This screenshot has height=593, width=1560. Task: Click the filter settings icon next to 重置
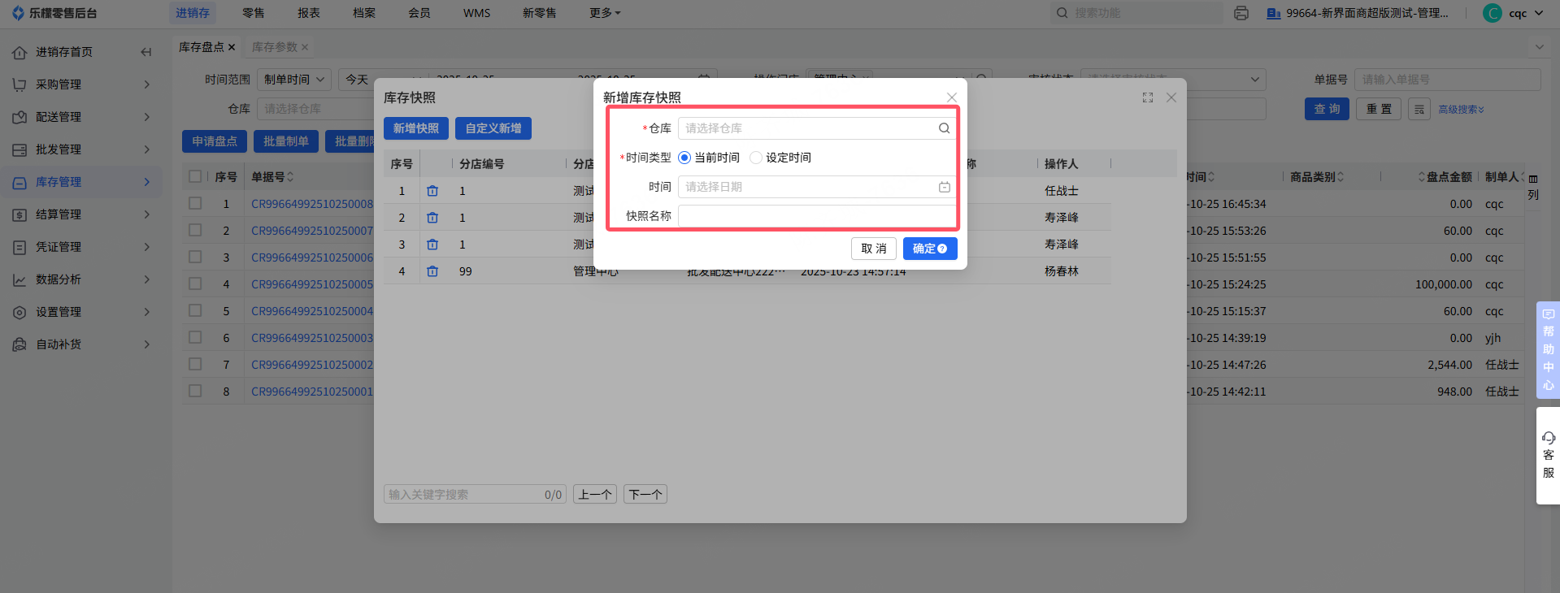click(1419, 109)
